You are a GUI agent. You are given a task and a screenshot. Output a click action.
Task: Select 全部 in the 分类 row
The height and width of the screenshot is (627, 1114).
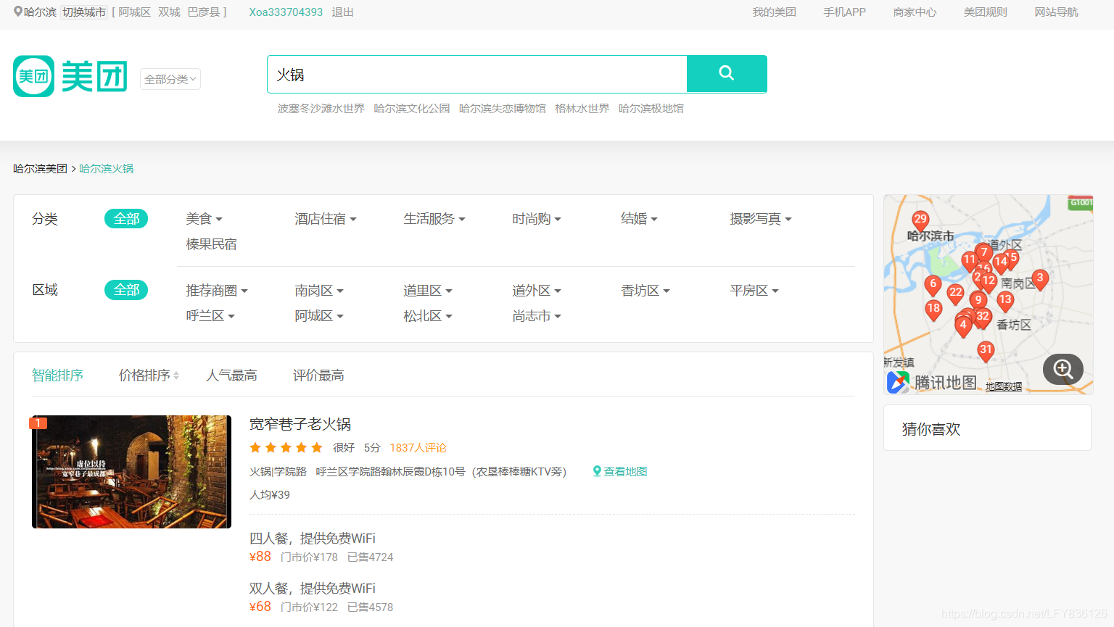coord(126,219)
